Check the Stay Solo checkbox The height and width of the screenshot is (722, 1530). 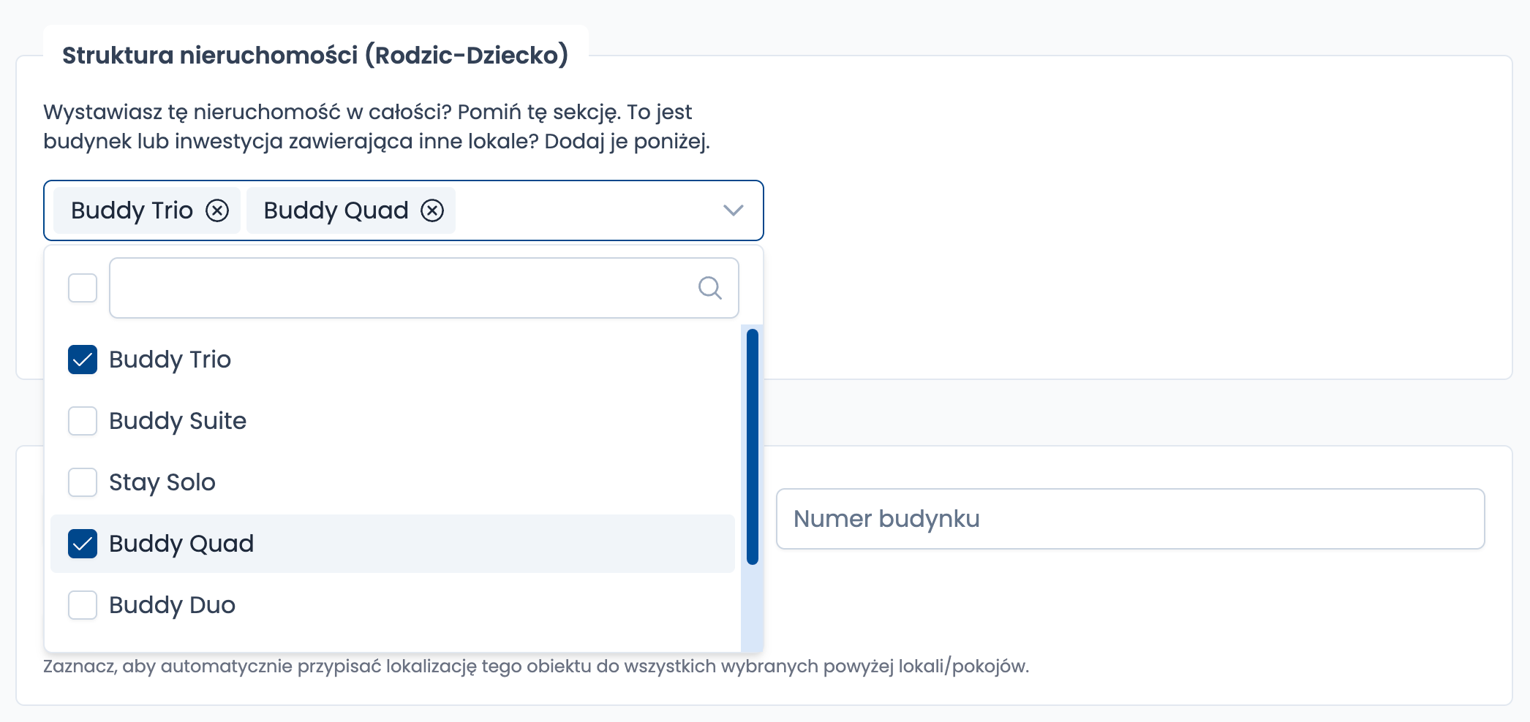[83, 482]
